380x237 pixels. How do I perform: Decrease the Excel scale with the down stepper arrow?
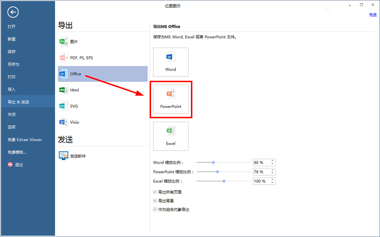(x=272, y=183)
